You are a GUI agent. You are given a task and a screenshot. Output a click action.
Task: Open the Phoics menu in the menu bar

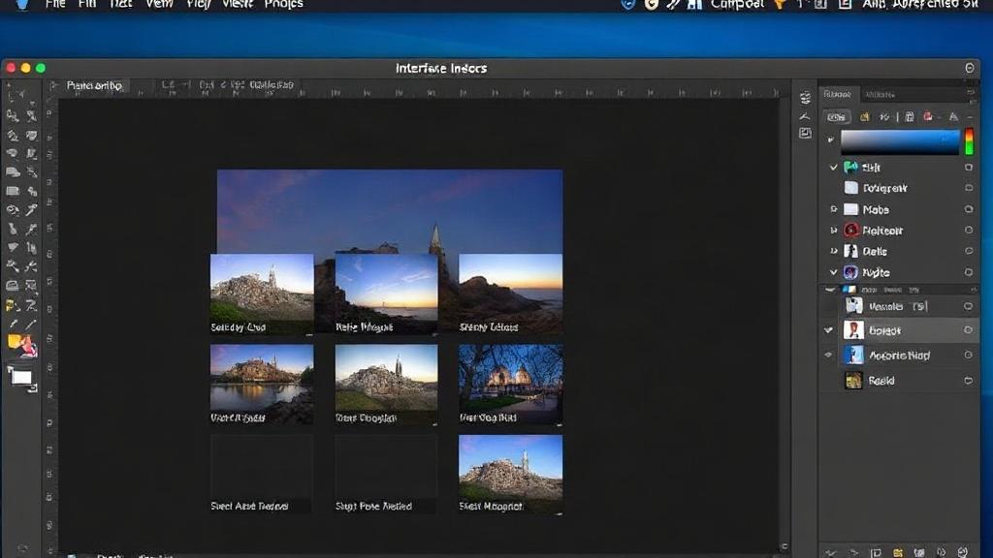pos(284,5)
